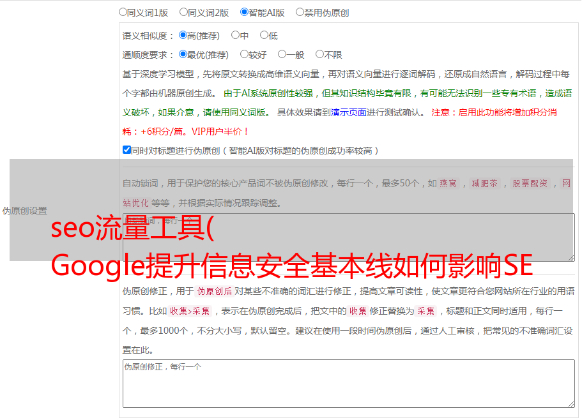Click the 通顺度要求 label

pyautogui.click(x=148, y=56)
